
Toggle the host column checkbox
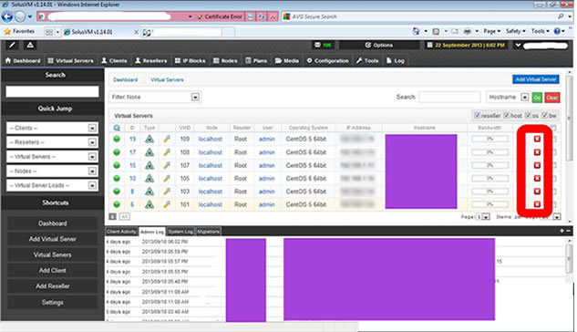(x=506, y=116)
